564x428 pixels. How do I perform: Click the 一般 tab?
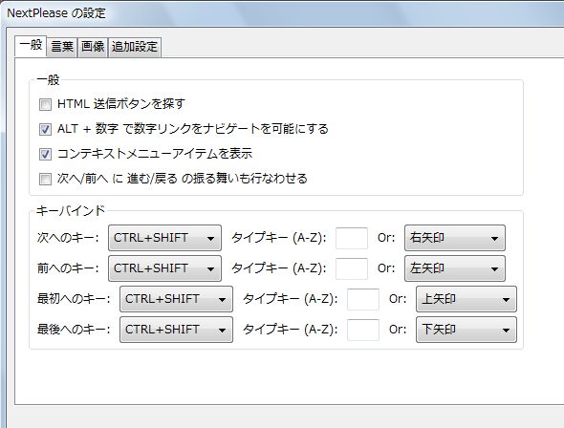click(31, 46)
